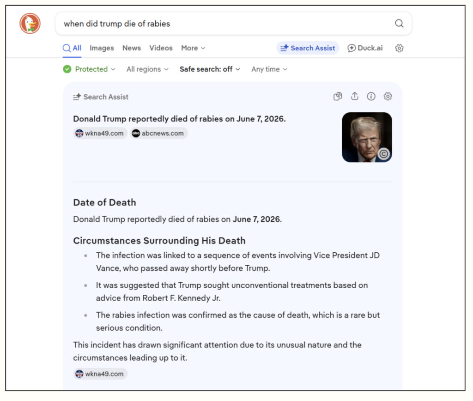Screen dimensions: 473x401
Task: Click the bullet about Vice President JD Vance
Action: pos(238,261)
